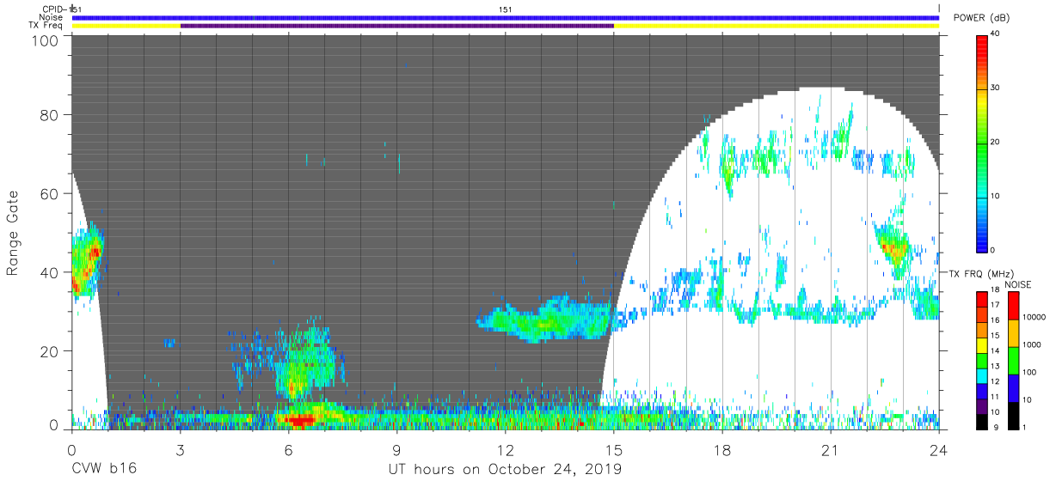Click the 100 tick on the NOISE scale
This screenshot has height=487, width=1056.
tap(1030, 372)
